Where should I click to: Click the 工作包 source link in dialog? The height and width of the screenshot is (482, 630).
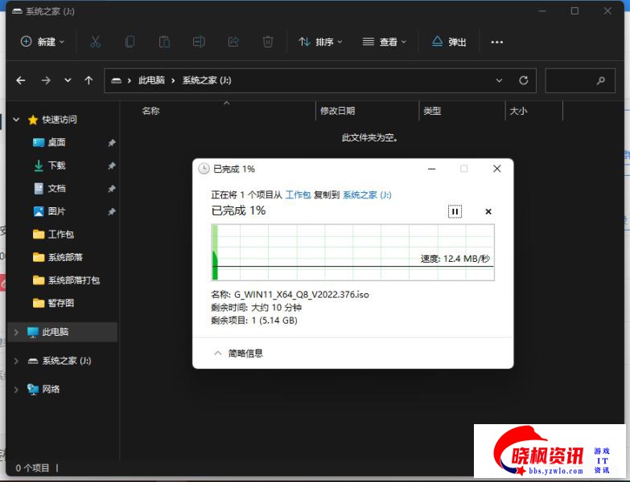[298, 194]
